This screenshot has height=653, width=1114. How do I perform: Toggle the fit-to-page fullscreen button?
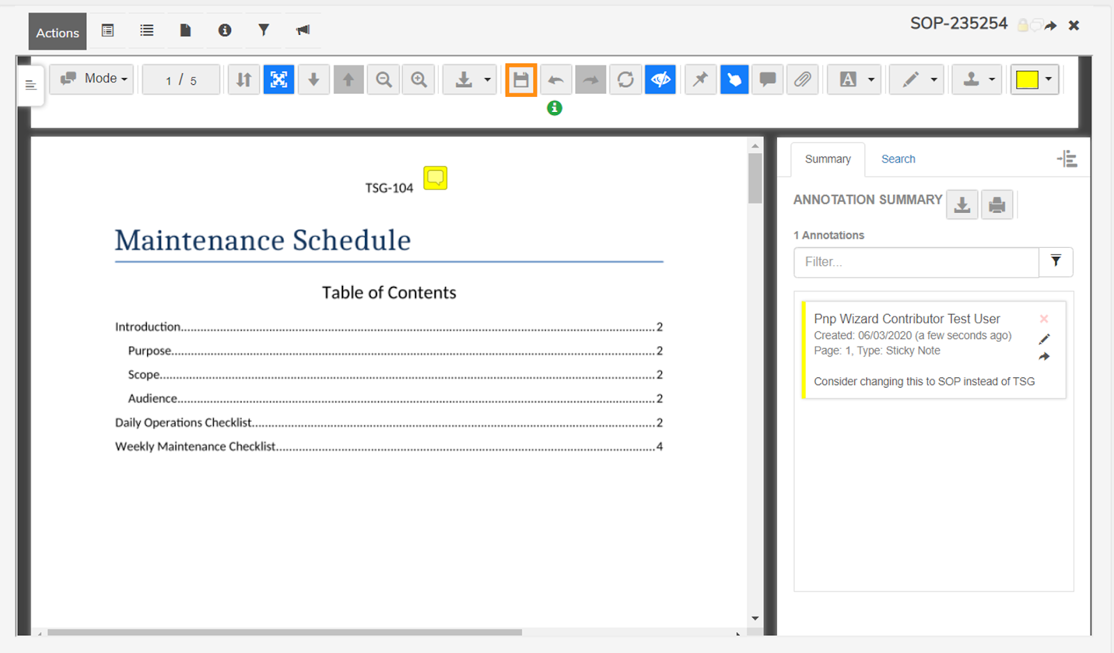(278, 80)
